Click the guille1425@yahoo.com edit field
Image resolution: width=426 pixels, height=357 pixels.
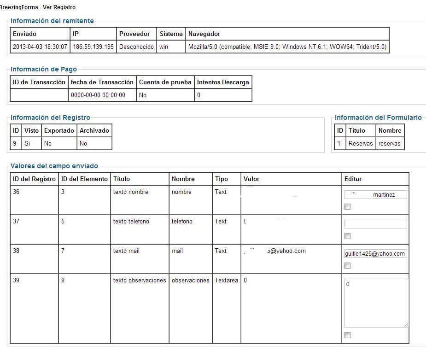[376, 253]
